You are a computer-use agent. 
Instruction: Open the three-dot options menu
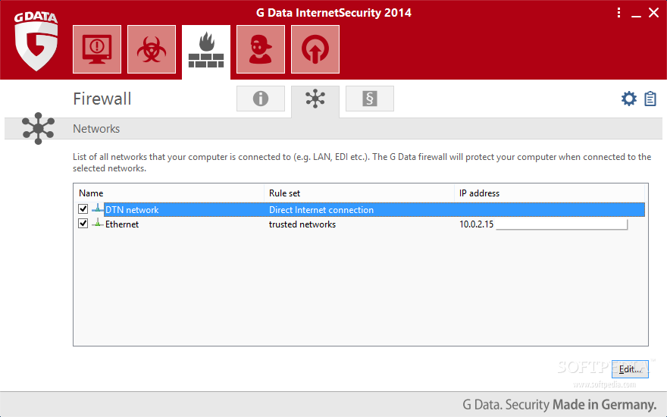(618, 13)
